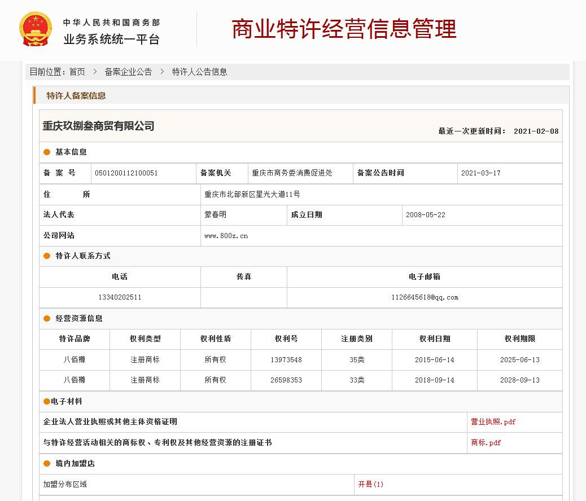Click 业务系统统一平台 header text
This screenshot has height=501, width=586.
pyautogui.click(x=111, y=39)
